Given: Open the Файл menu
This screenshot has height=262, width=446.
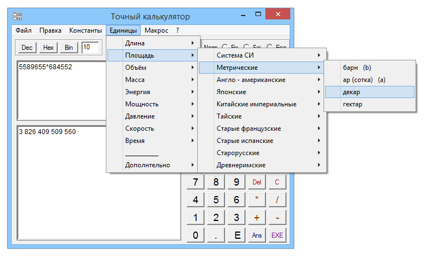Looking at the screenshot, I should (x=24, y=30).
